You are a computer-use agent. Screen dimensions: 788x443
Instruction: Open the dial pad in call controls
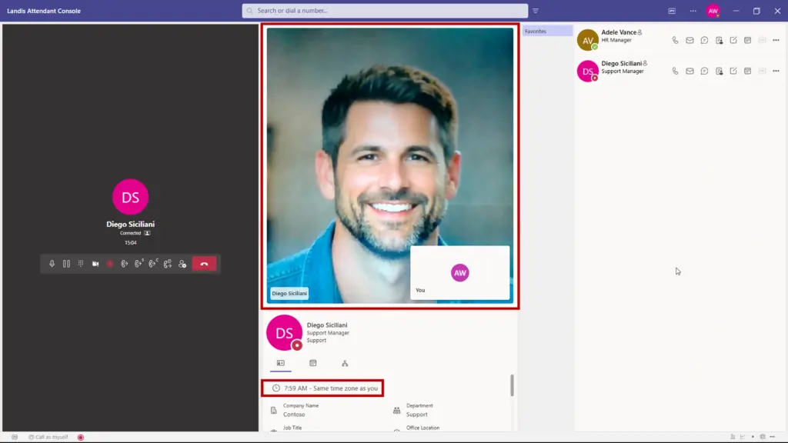pos(81,264)
